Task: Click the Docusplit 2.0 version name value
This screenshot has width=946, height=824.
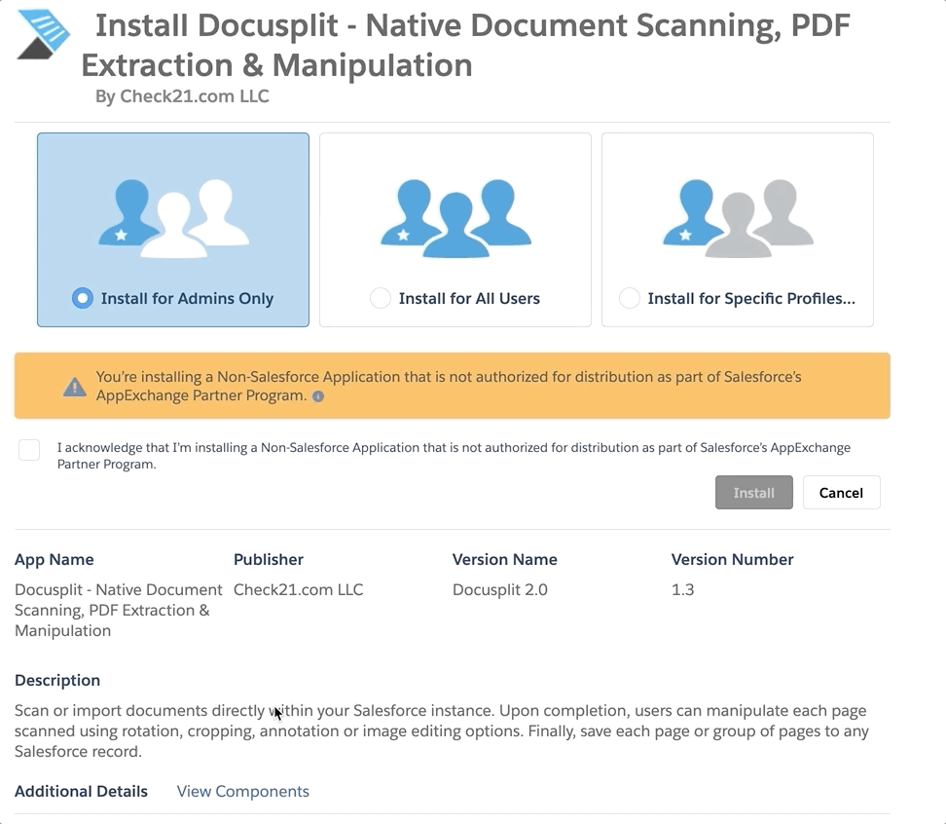Action: [500, 590]
